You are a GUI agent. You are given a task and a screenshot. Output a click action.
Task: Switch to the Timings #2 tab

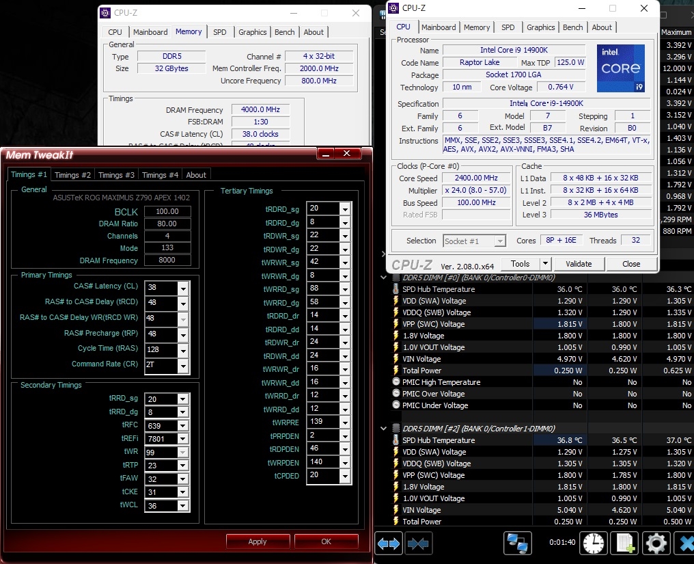[x=72, y=175]
